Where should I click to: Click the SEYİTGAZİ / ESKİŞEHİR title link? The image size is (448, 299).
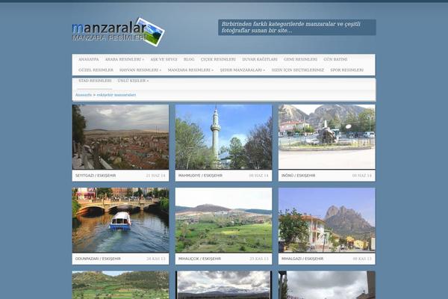96,176
